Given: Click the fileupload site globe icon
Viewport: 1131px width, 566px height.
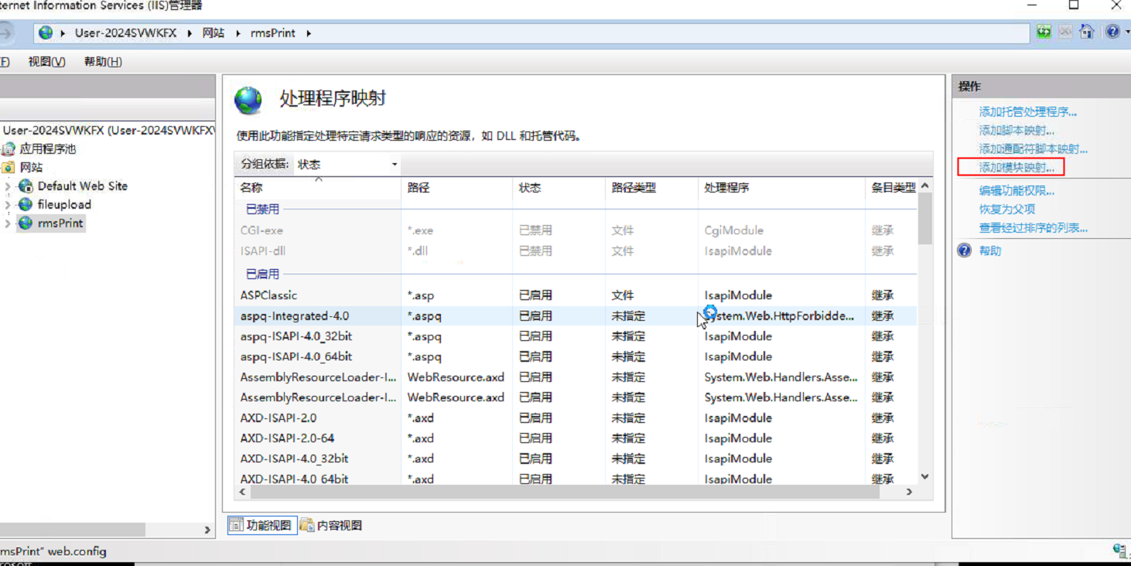Looking at the screenshot, I should (x=26, y=205).
